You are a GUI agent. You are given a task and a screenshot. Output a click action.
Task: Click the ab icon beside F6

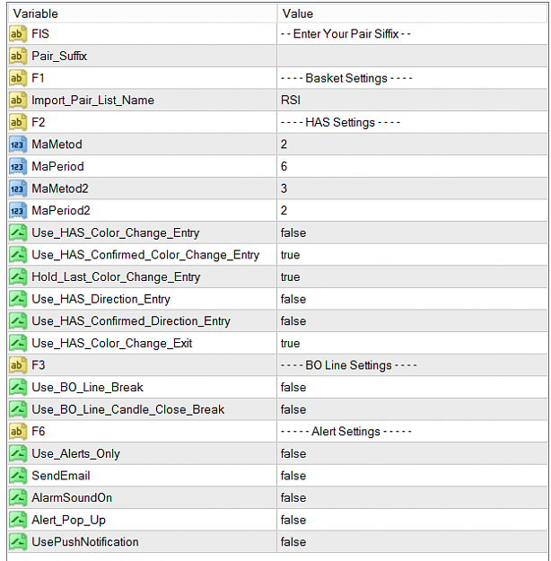[x=18, y=432]
